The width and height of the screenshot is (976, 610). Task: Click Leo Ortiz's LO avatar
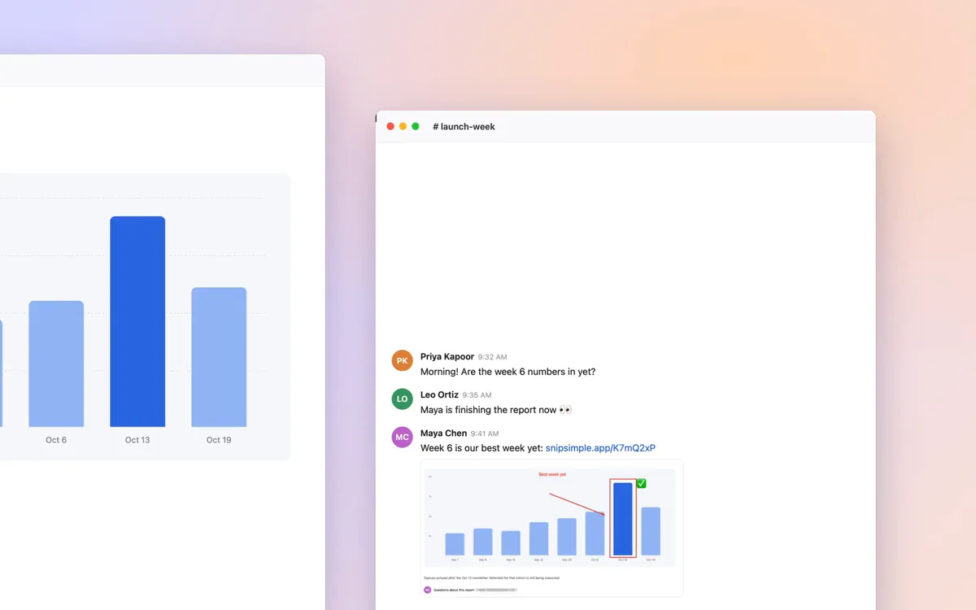[x=402, y=399]
